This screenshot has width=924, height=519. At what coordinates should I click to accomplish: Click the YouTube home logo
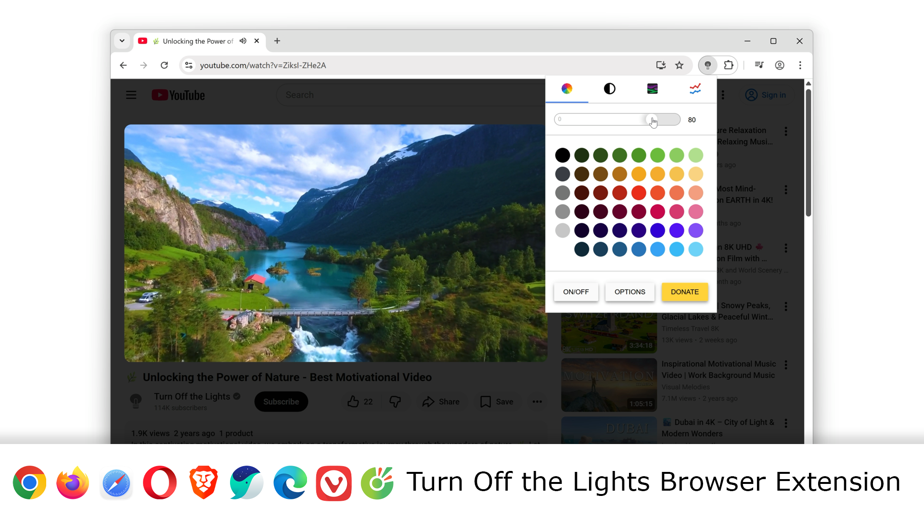coord(178,95)
